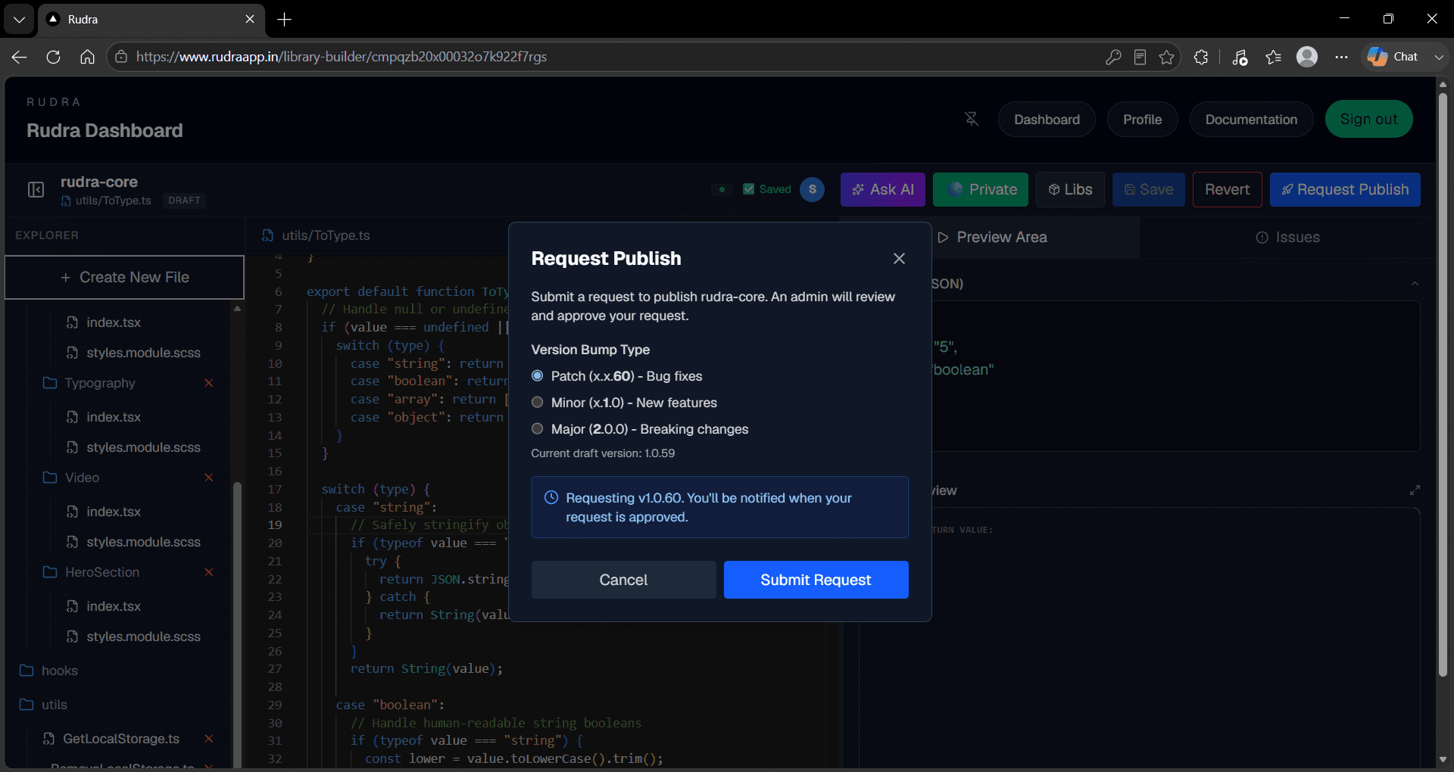Open the tab actions dropdown

pyautogui.click(x=19, y=19)
